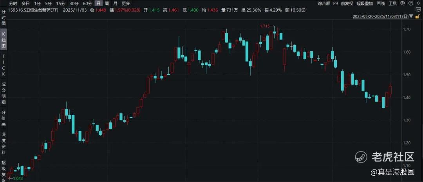Click the 159316.SZ[恒生创新药ETF] ticker name
This screenshot has height=182, width=423.
click(33, 10)
